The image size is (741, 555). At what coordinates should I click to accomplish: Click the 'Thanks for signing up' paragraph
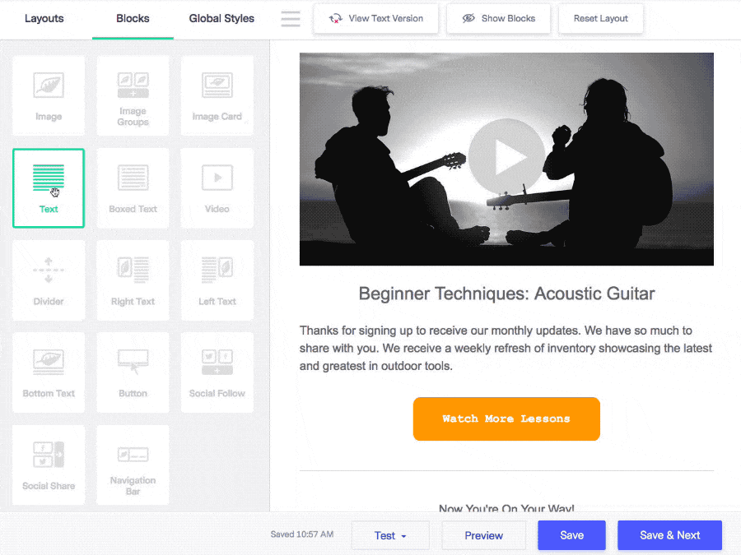coord(506,349)
